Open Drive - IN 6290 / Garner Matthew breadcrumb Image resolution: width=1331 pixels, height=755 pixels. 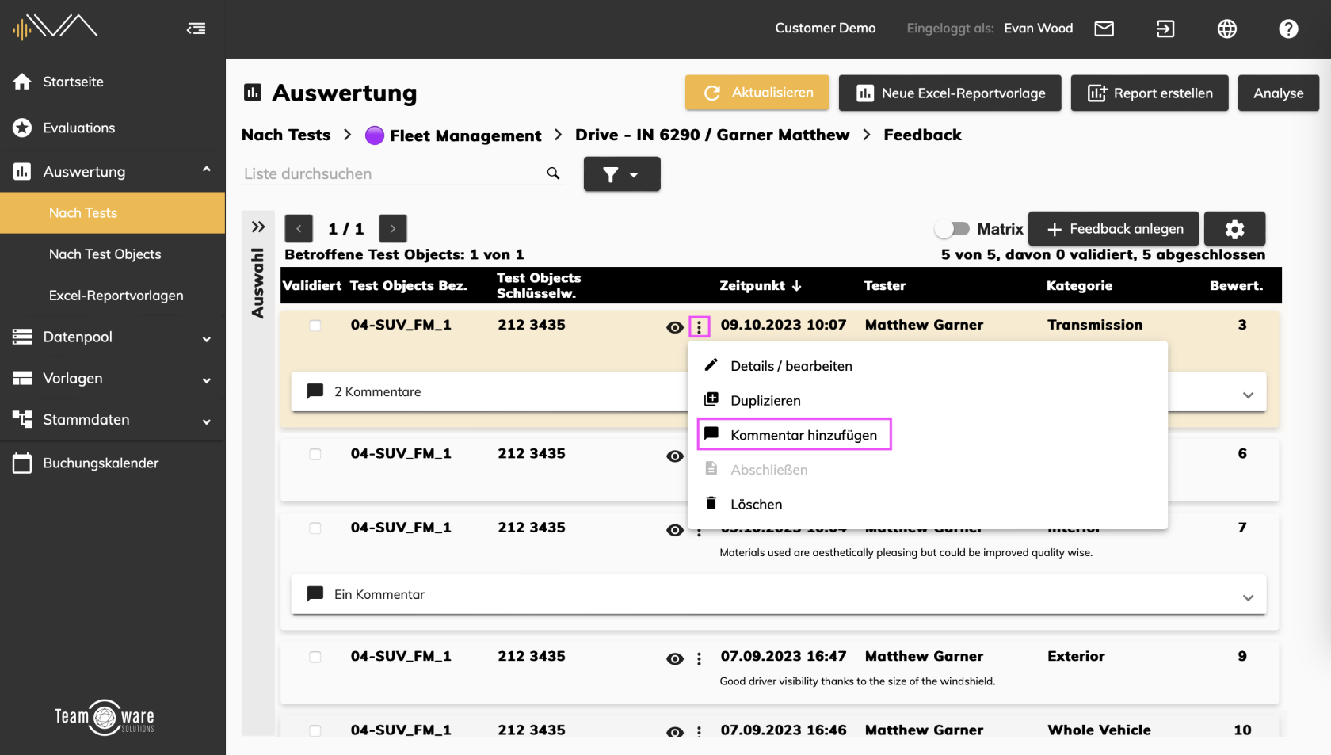click(x=712, y=135)
